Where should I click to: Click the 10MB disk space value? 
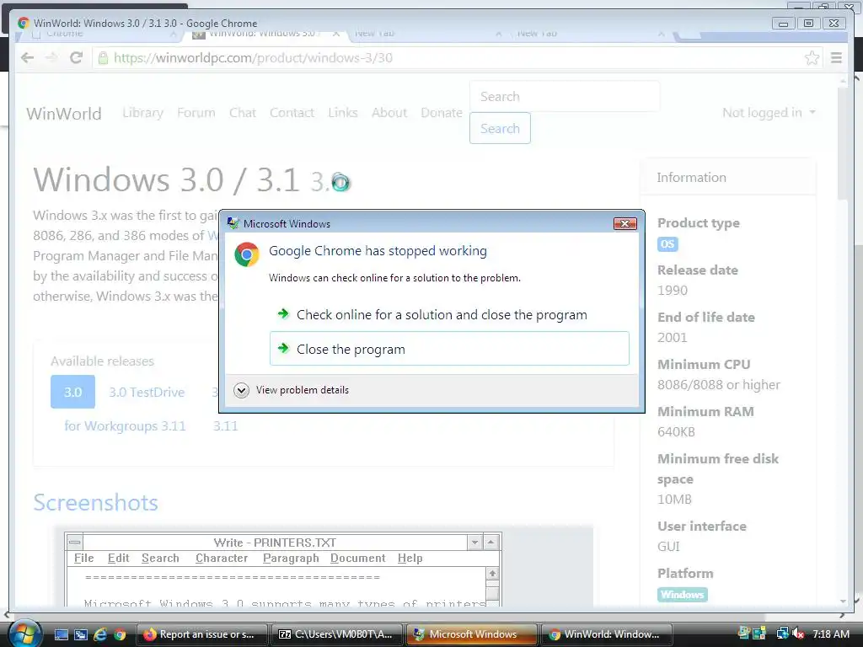point(674,500)
